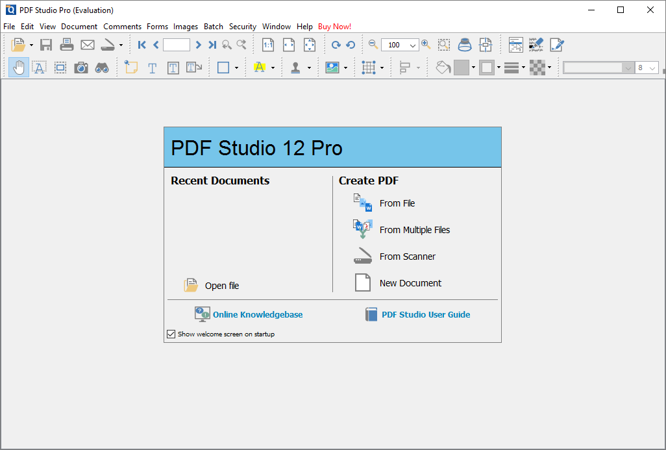
Task: Go to the previous page
Action: (156, 45)
